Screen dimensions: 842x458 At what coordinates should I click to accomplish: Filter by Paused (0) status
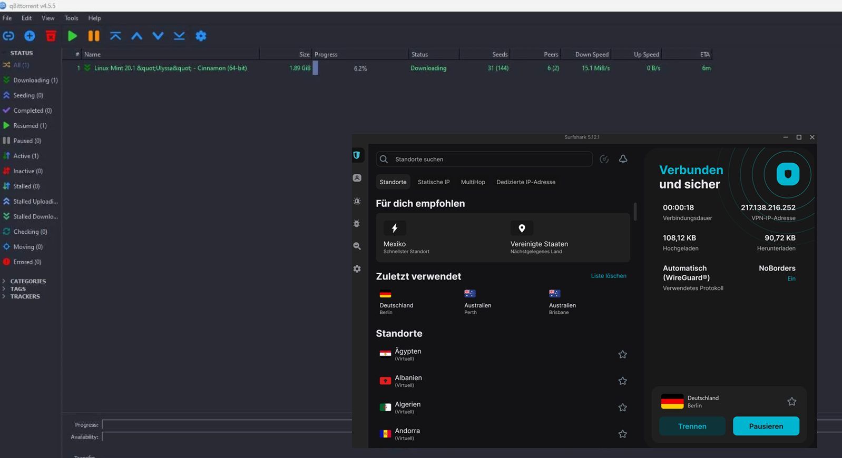point(22,141)
